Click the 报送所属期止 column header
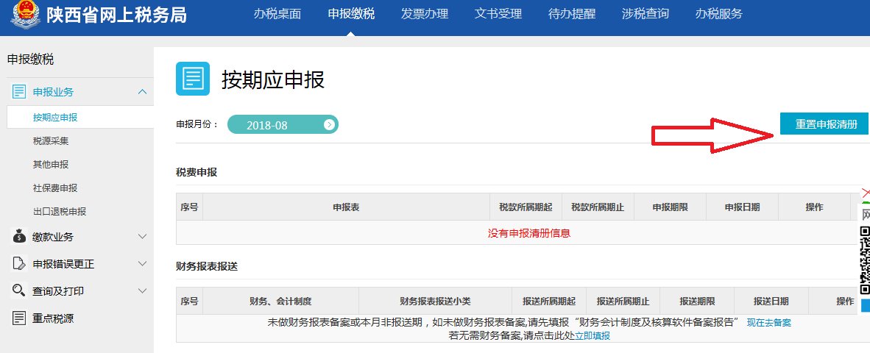Screen dimensions: 870x353 [623, 302]
